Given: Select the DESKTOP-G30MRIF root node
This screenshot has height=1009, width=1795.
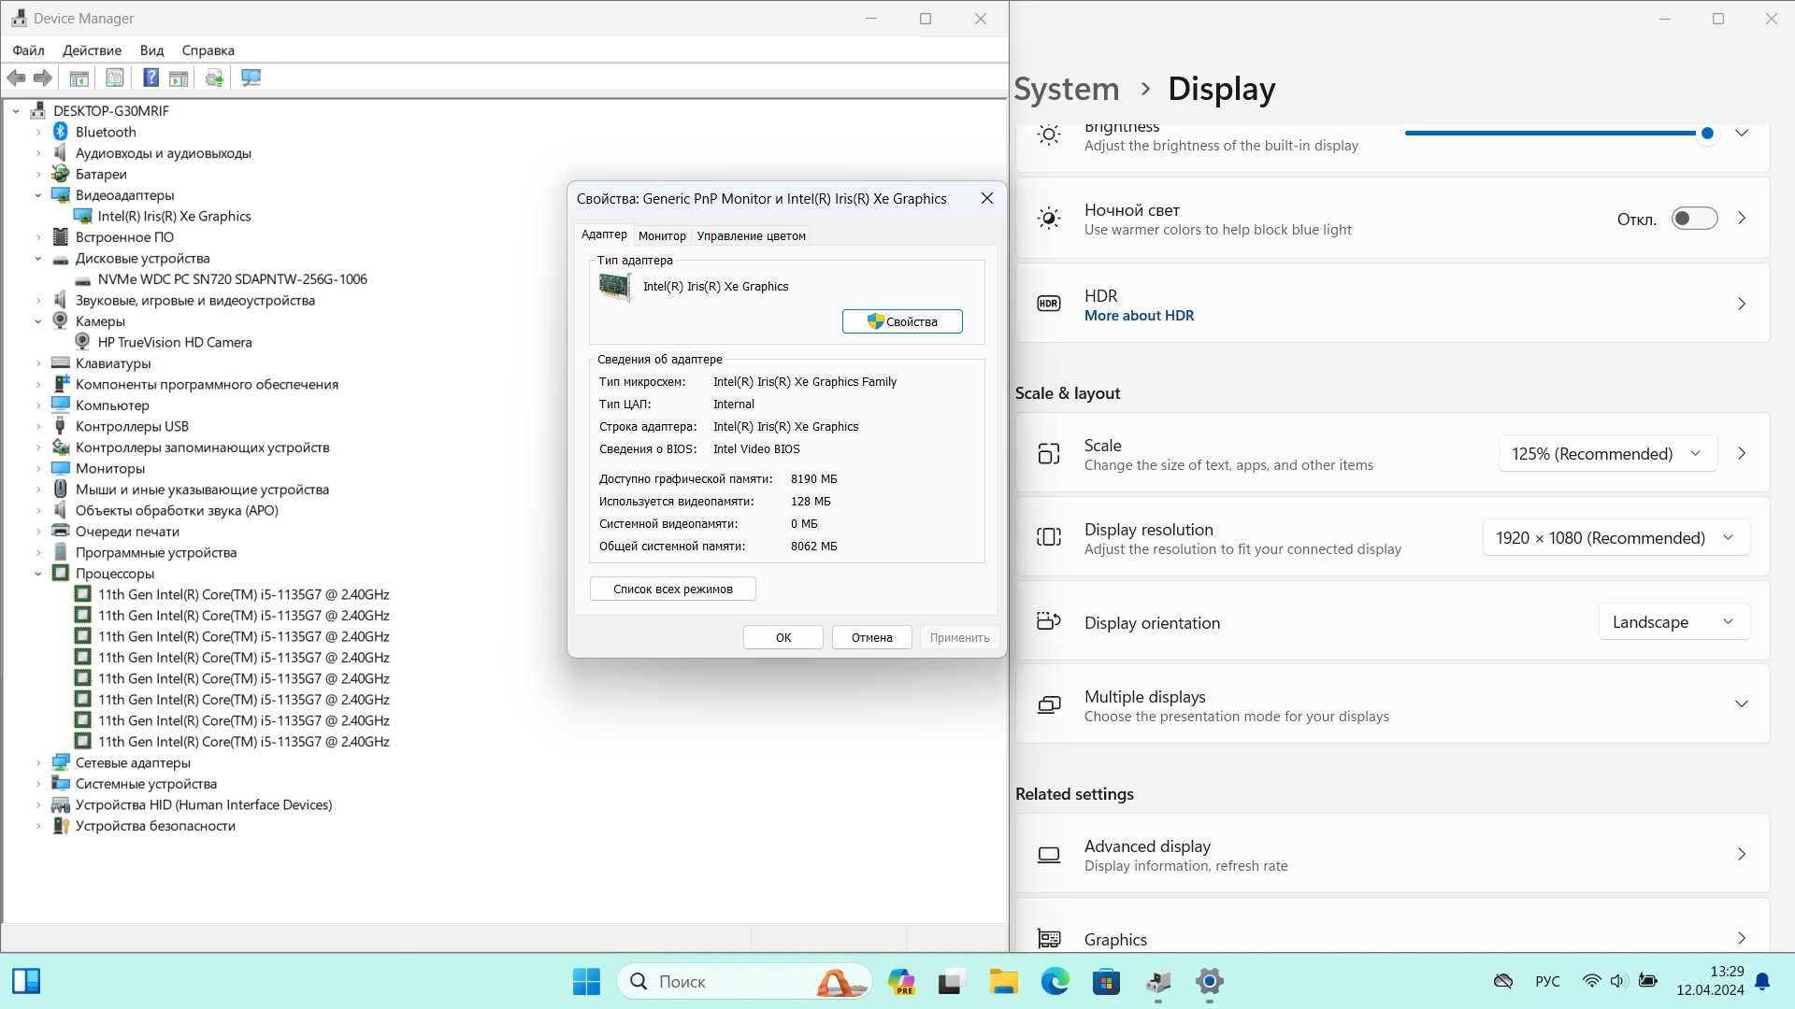Looking at the screenshot, I should (111, 111).
